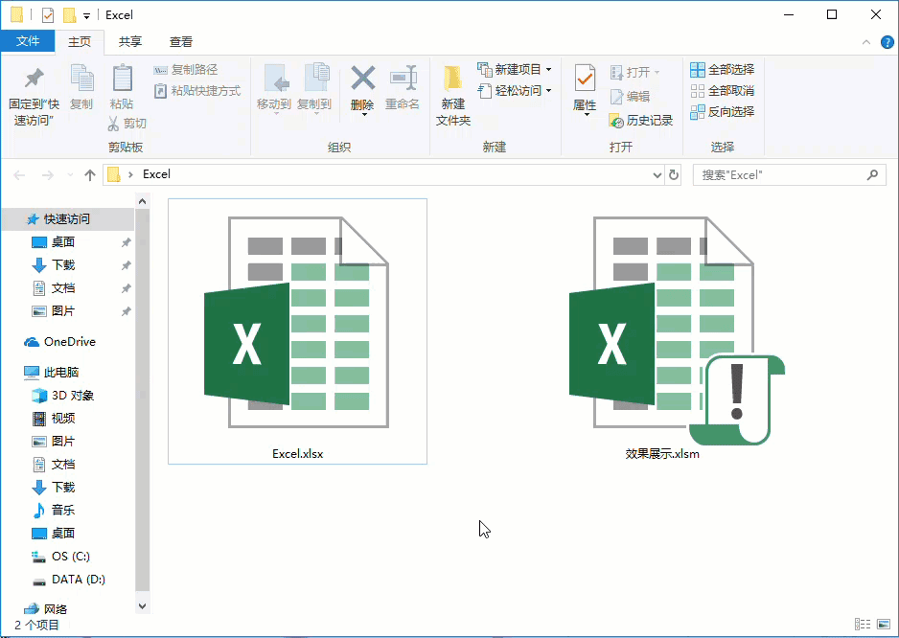Click the new folder icon in title bar
This screenshot has height=638, width=899.
(x=69, y=15)
